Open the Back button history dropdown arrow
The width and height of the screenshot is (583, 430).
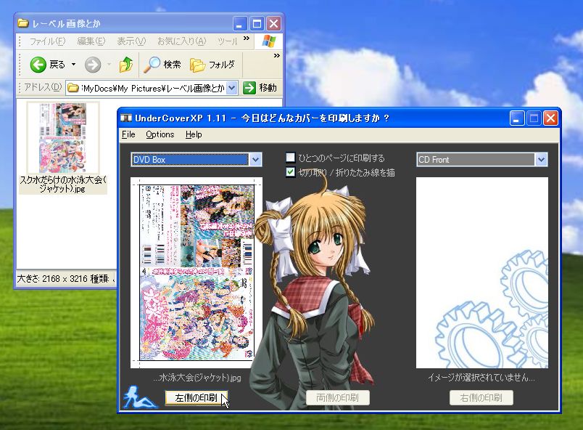coord(74,65)
